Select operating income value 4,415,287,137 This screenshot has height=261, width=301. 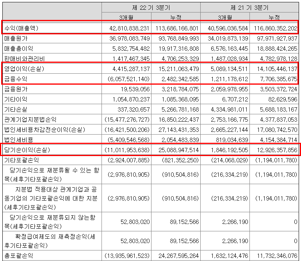click(x=131, y=69)
